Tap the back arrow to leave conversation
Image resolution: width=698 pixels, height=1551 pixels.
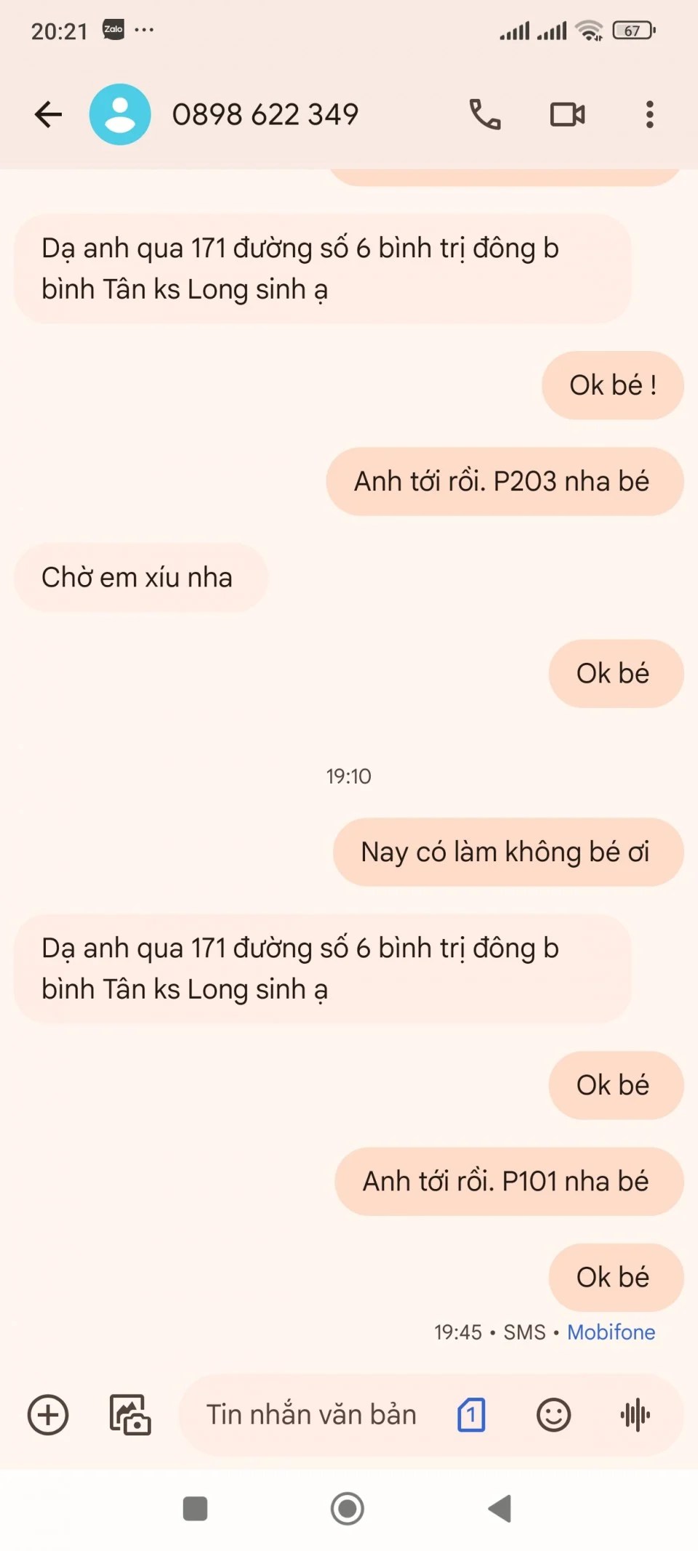coord(48,114)
